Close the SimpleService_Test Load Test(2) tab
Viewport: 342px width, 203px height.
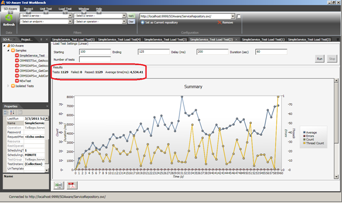(x=236, y=40)
